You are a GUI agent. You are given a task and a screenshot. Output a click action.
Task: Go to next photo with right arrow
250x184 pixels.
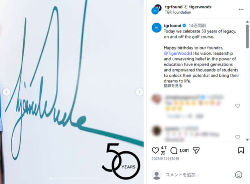(139, 92)
